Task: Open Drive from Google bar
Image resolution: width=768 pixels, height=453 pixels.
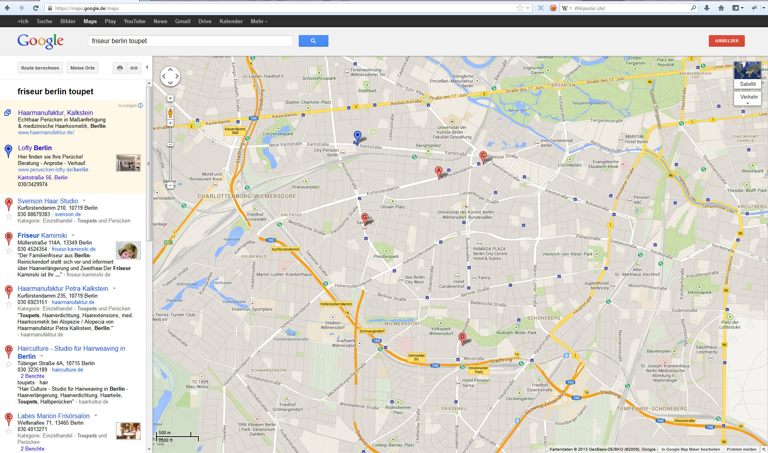Action: tap(205, 21)
